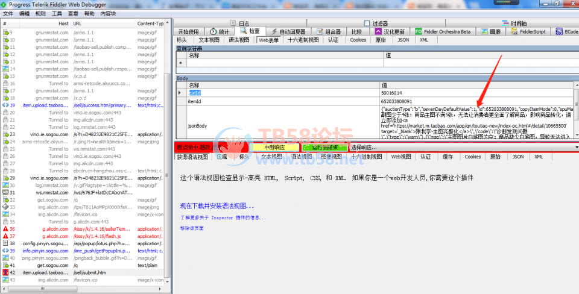Open the 查看 menu

click(x=73, y=14)
